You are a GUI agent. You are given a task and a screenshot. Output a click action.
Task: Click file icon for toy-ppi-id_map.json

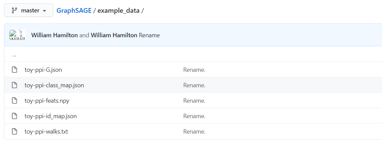pyautogui.click(x=14, y=116)
